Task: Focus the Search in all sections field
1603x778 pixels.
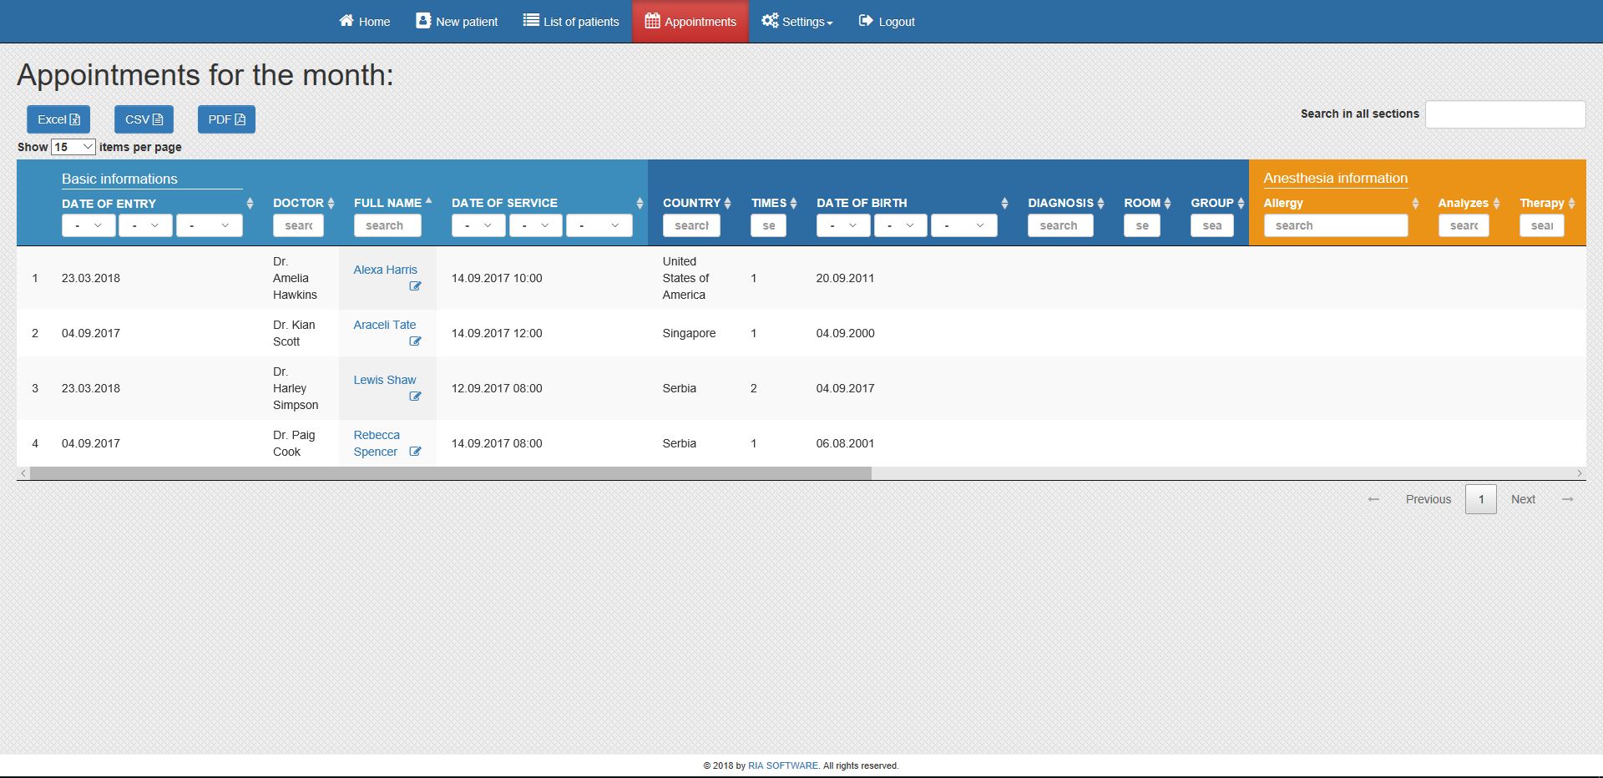Action: click(1504, 114)
